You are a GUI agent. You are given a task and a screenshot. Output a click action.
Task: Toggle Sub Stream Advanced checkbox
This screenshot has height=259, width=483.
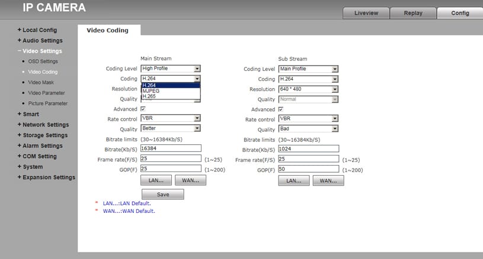click(x=281, y=109)
